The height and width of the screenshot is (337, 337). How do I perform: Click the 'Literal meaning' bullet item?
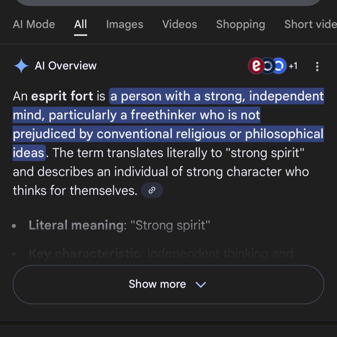[x=119, y=225]
